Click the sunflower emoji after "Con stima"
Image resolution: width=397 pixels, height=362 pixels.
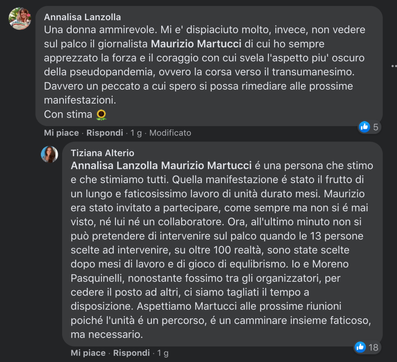tap(101, 114)
